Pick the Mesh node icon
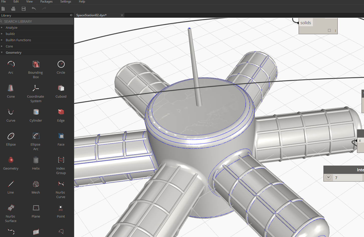Viewport: 364px width, 237px height. 36,184
